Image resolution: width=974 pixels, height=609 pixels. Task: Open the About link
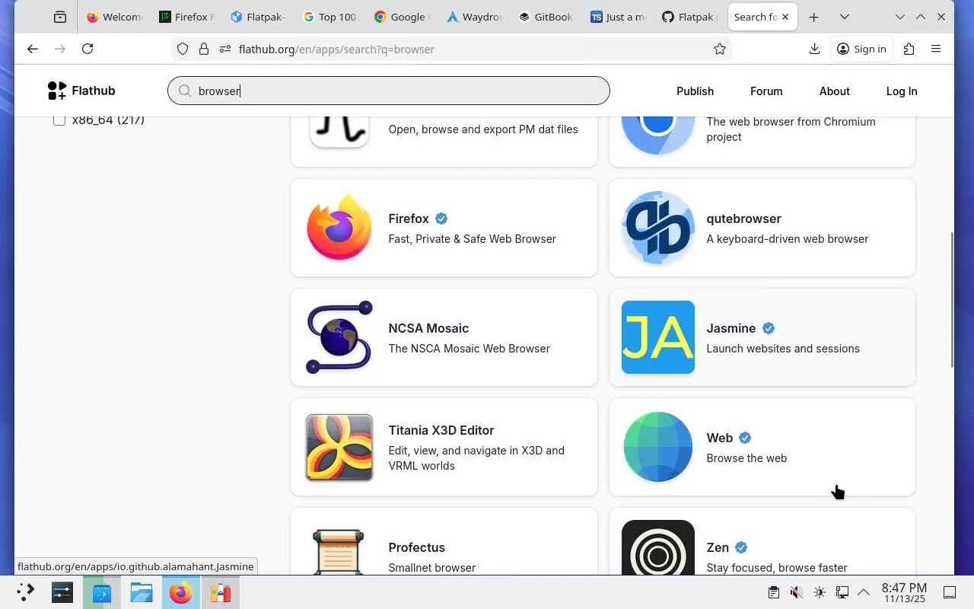(x=834, y=91)
